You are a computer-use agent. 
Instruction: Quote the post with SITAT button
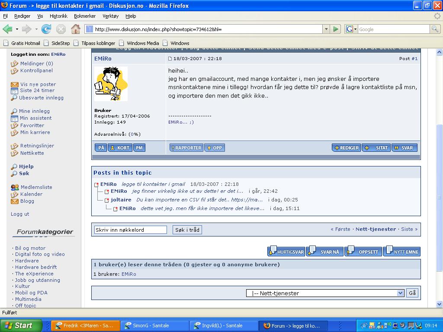[377, 148]
